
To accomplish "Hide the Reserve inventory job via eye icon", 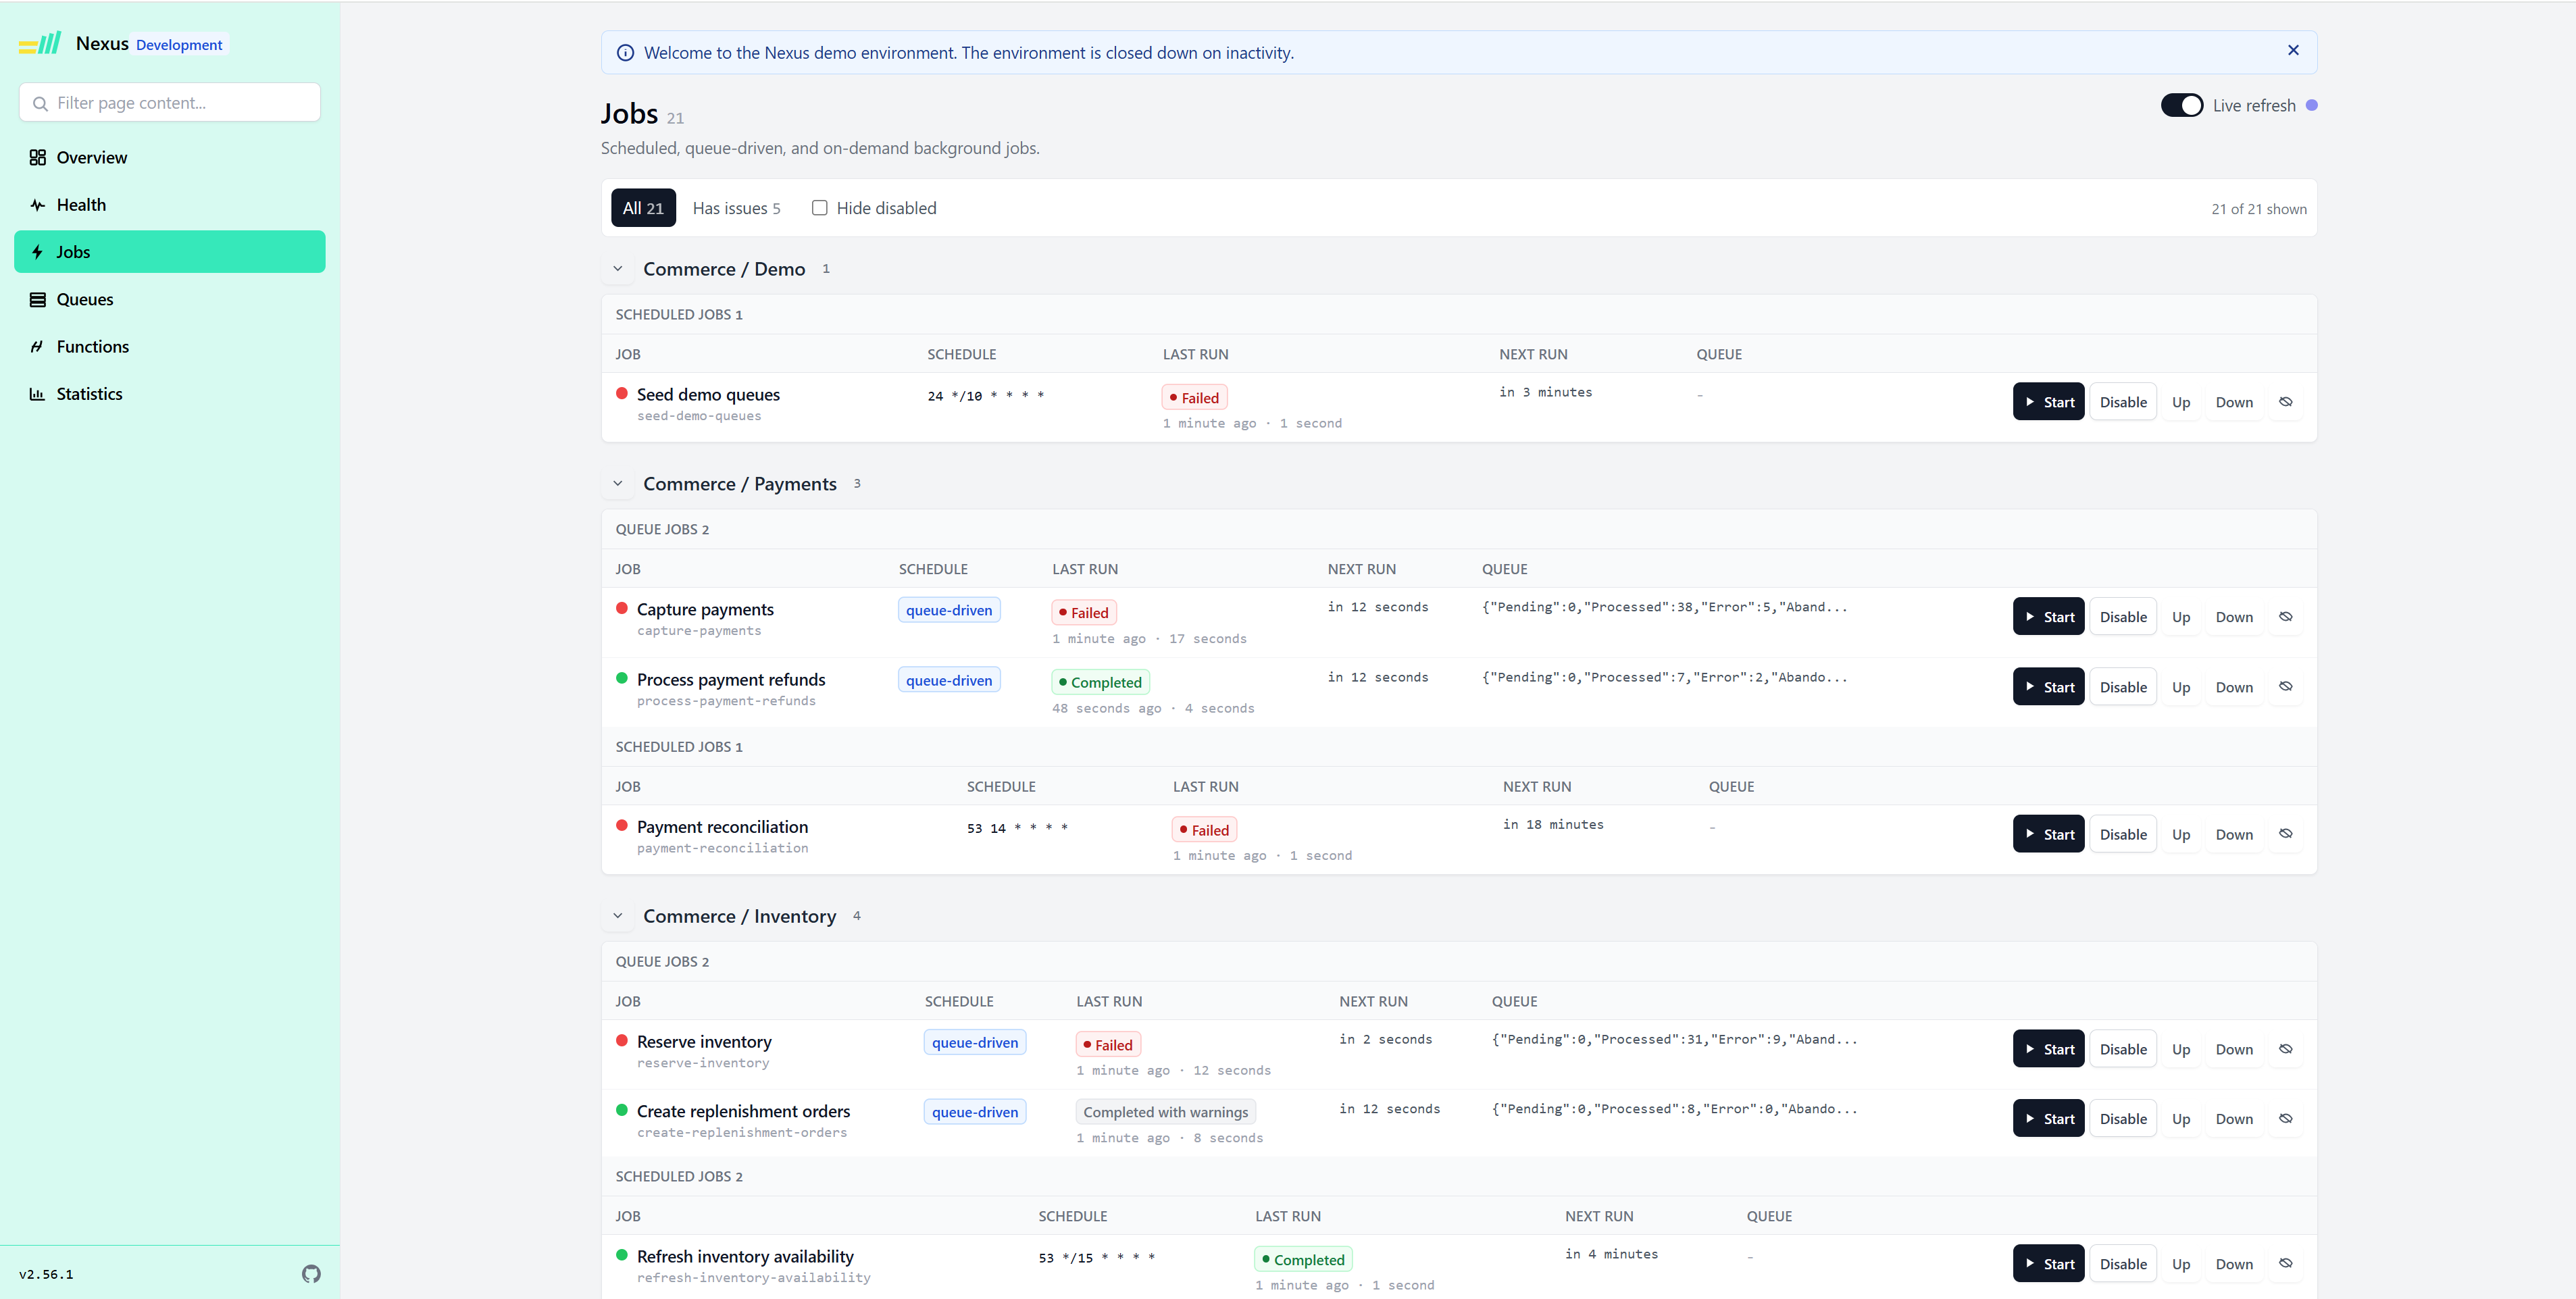I will (x=2285, y=1048).
